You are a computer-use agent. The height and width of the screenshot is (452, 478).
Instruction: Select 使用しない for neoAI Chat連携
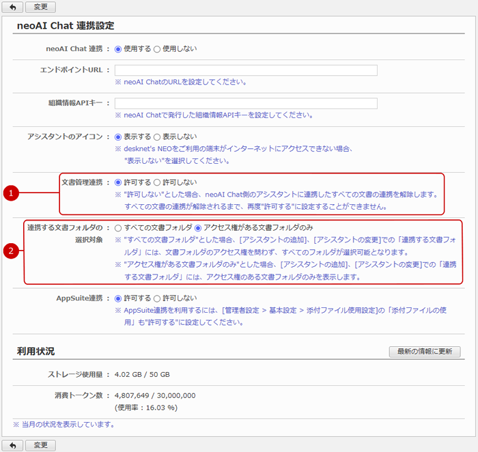[x=156, y=49]
